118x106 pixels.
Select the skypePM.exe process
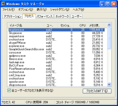57,43
